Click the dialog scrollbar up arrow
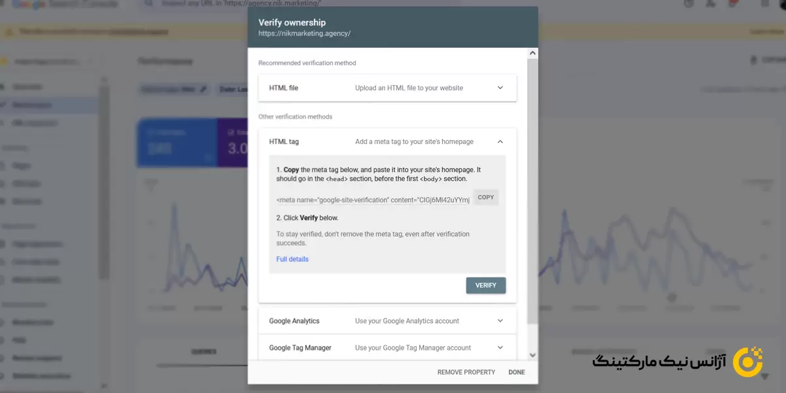This screenshot has height=393, width=786. pyautogui.click(x=533, y=53)
